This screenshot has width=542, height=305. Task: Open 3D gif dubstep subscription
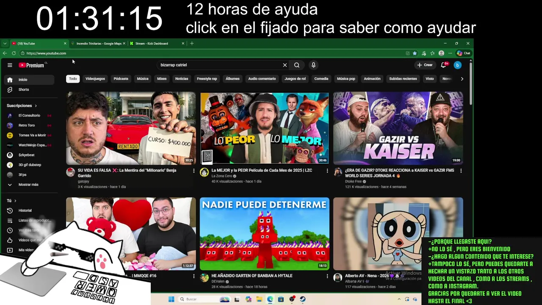tap(29, 165)
